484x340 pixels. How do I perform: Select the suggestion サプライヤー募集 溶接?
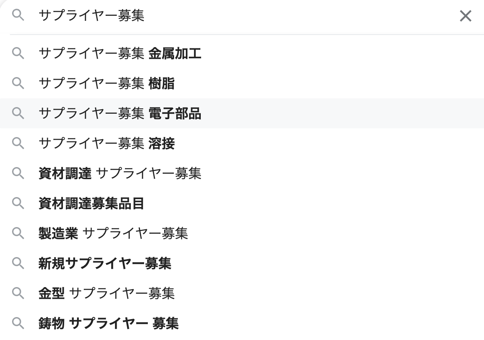coord(107,144)
